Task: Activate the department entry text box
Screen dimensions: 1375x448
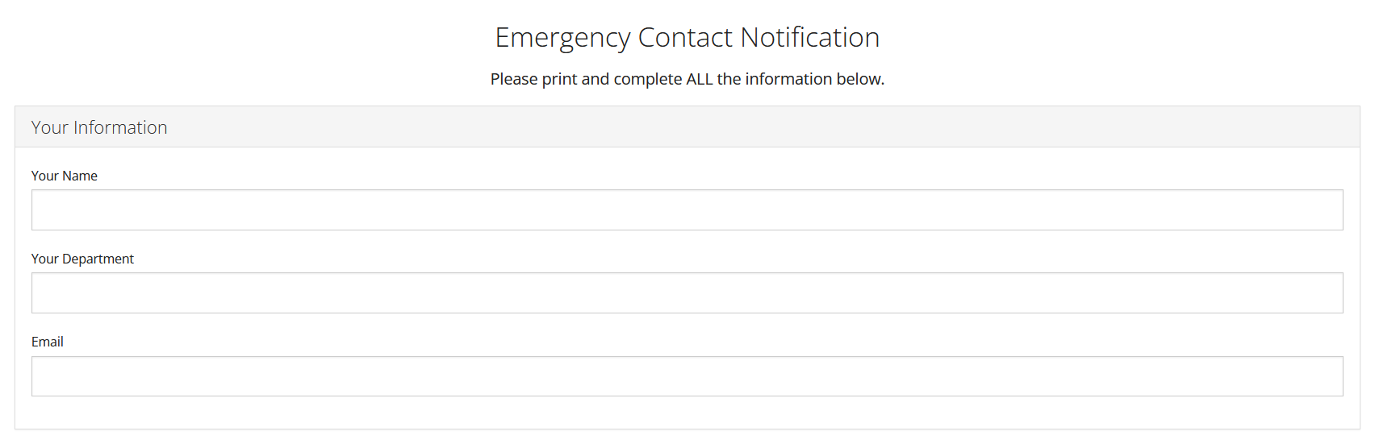Action: tap(687, 293)
